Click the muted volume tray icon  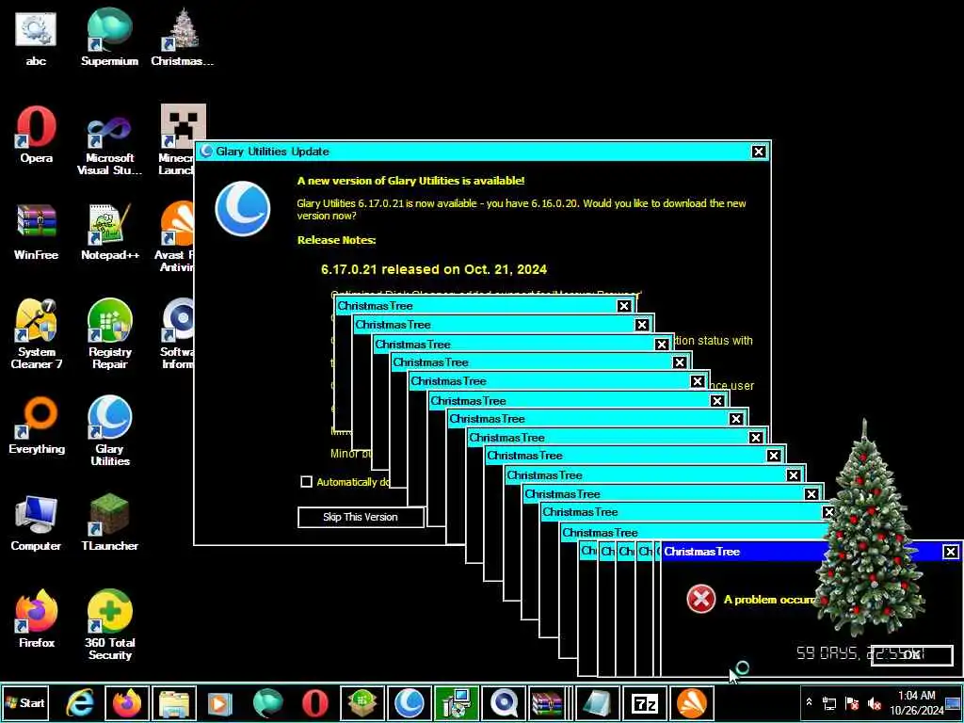coord(874,702)
